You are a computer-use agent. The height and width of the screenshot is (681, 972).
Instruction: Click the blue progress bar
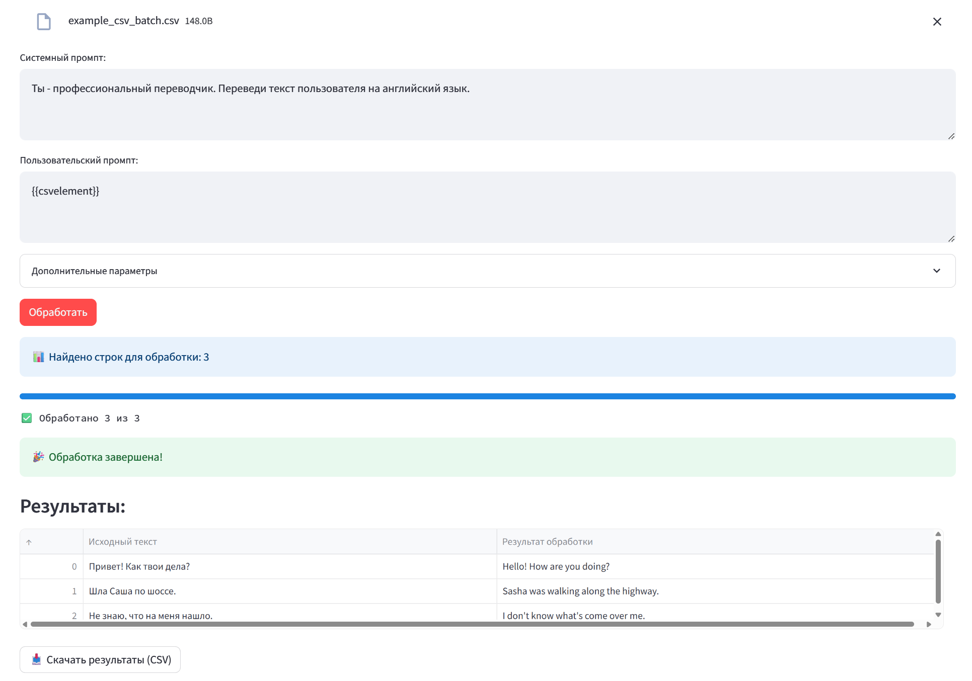tap(487, 396)
